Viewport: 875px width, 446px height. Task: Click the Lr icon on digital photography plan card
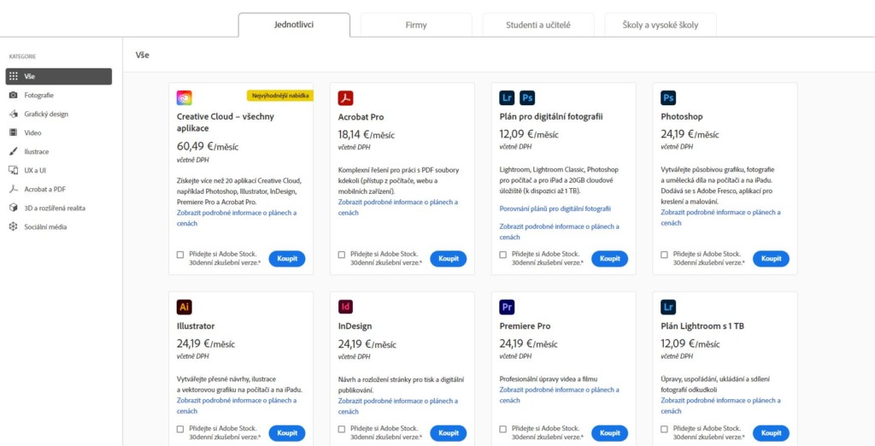pyautogui.click(x=507, y=98)
